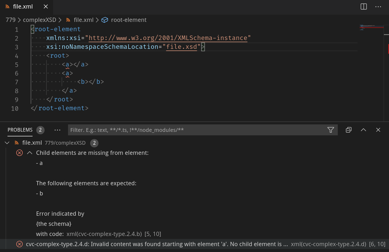Click the XML file icon on the tab
Image resolution: width=389 pixels, height=252 pixels.
(x=7, y=6)
